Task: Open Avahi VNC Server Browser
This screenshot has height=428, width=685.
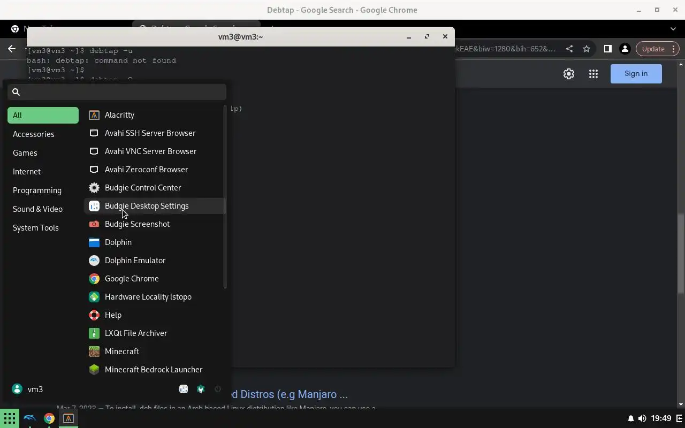Action: [x=155, y=151]
